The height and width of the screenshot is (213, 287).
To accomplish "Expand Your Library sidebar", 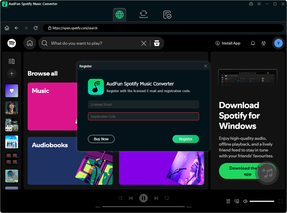I will (12, 61).
